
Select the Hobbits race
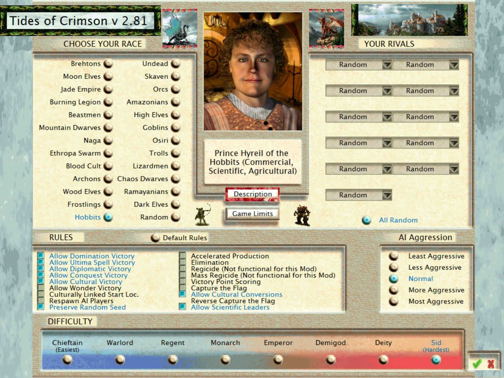click(x=108, y=217)
